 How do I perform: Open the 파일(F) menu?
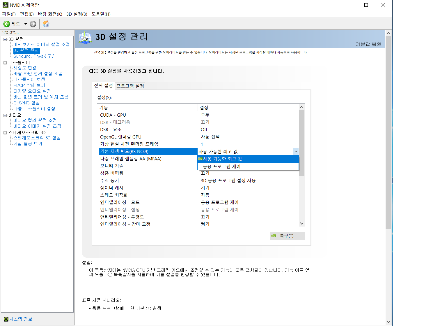(9, 14)
